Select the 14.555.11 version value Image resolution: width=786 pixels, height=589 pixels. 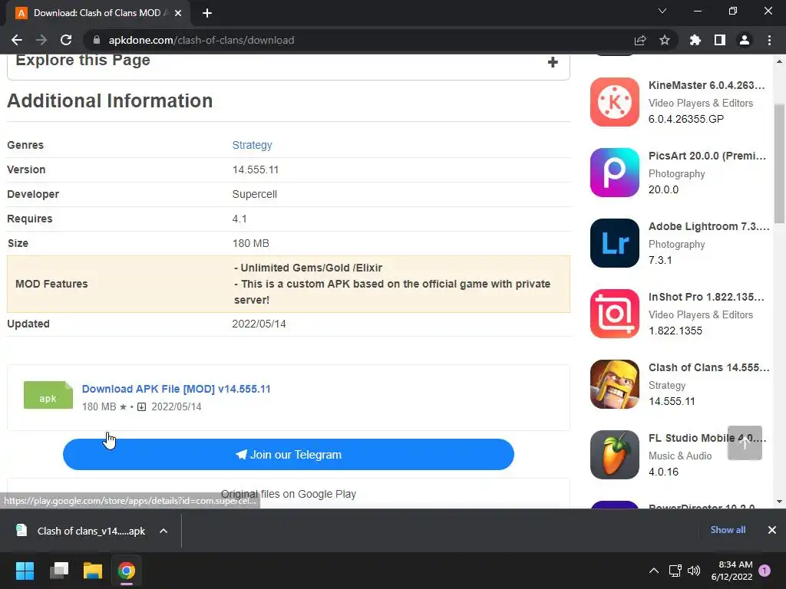(256, 169)
